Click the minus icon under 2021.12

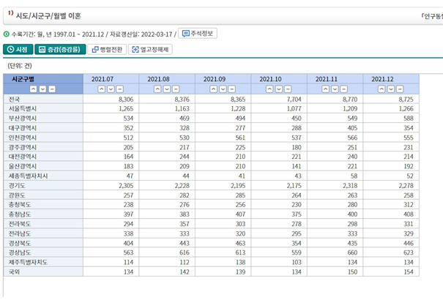[x=400, y=89]
